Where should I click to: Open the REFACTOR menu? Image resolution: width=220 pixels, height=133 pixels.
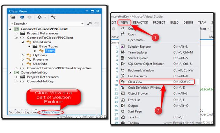[x=140, y=23]
